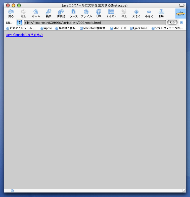This screenshot has height=197, width=190.
Task: Go back with the 戻る arrow
Action: (x=11, y=14)
